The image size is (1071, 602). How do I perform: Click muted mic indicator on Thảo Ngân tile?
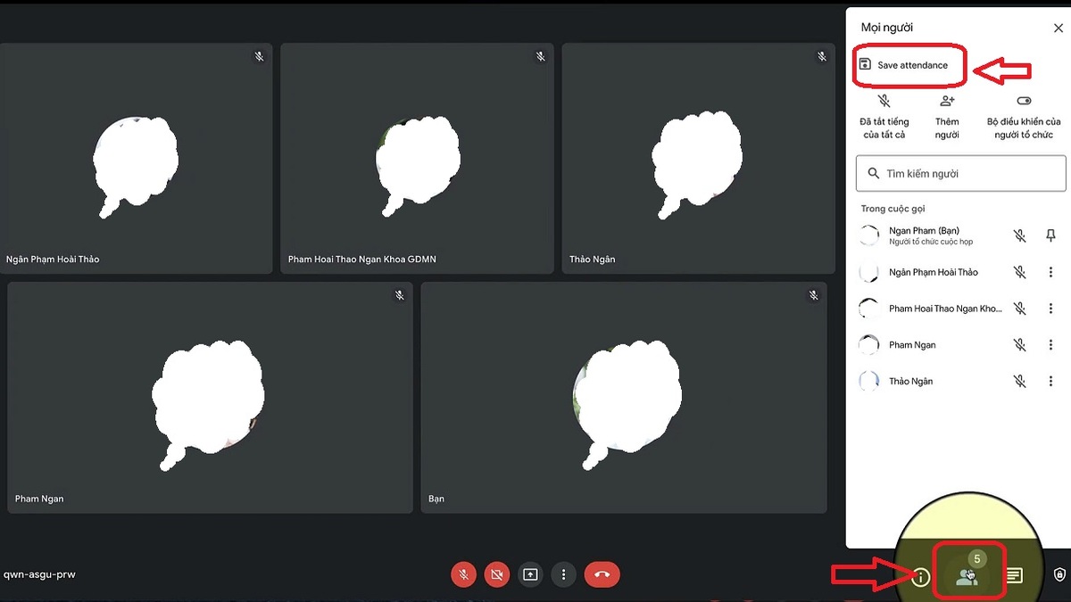[x=822, y=57]
